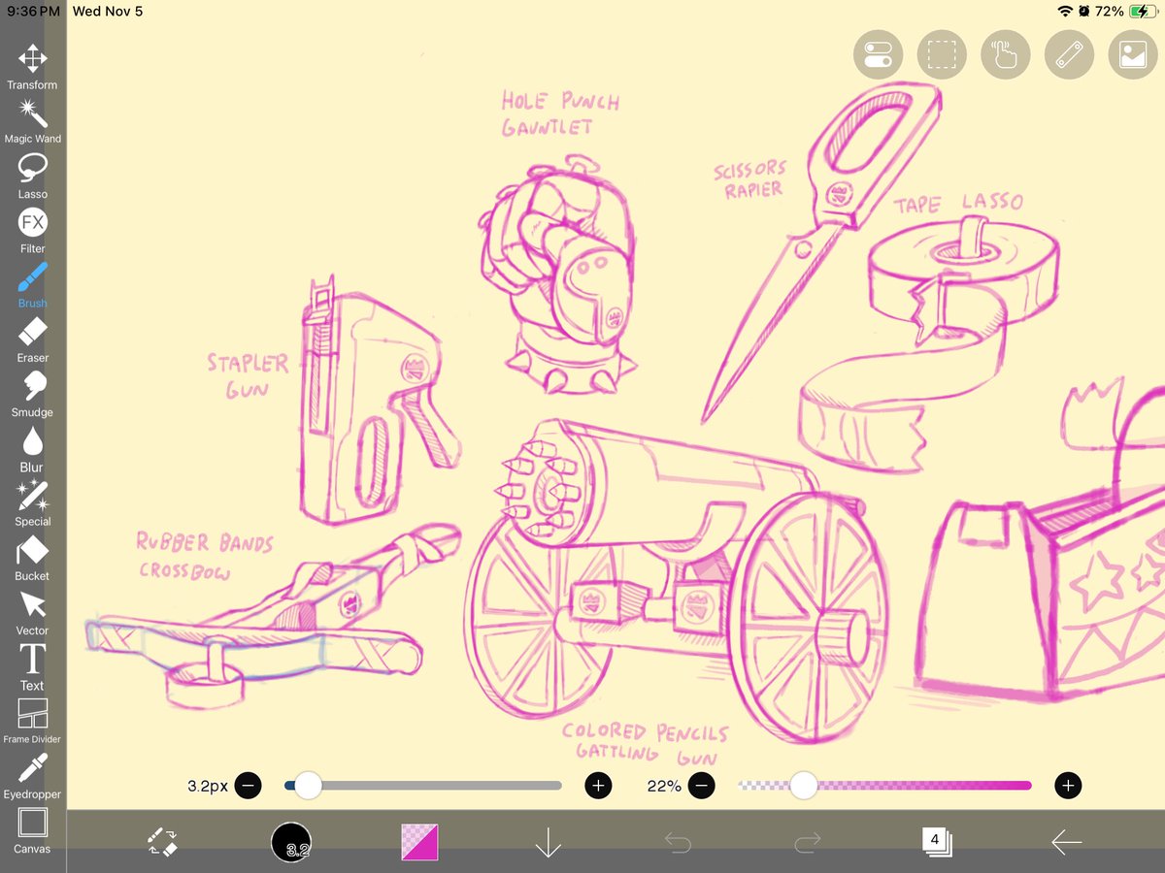The height and width of the screenshot is (873, 1165).
Task: Select the Magic Wand tool
Action: tap(32, 121)
